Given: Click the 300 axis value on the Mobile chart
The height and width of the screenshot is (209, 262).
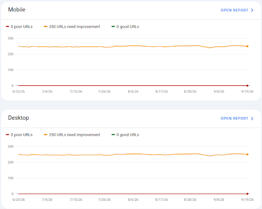Looking at the screenshot, I should [x=10, y=38].
